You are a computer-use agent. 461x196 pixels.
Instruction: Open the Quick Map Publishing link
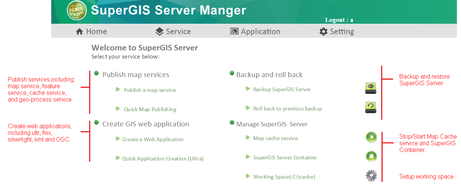150,109
